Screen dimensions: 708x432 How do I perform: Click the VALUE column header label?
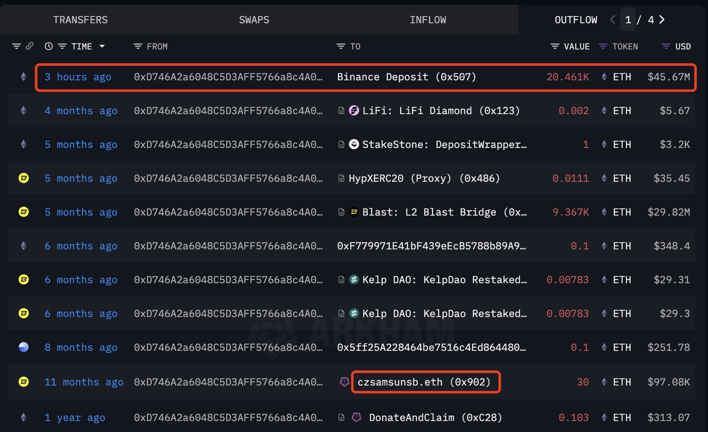coord(576,46)
